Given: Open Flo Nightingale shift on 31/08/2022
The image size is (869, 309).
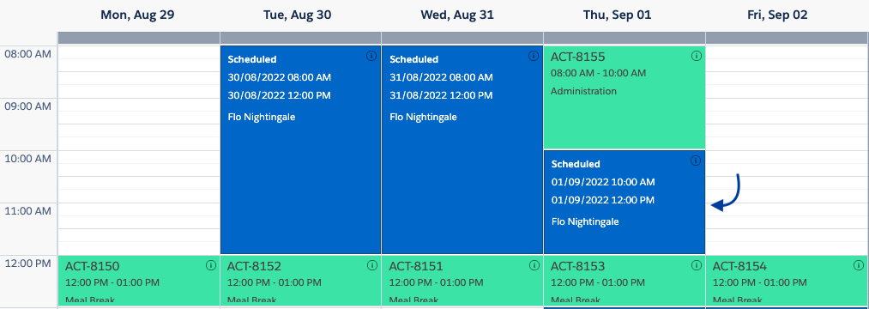Looking at the screenshot, I should click(462, 150).
